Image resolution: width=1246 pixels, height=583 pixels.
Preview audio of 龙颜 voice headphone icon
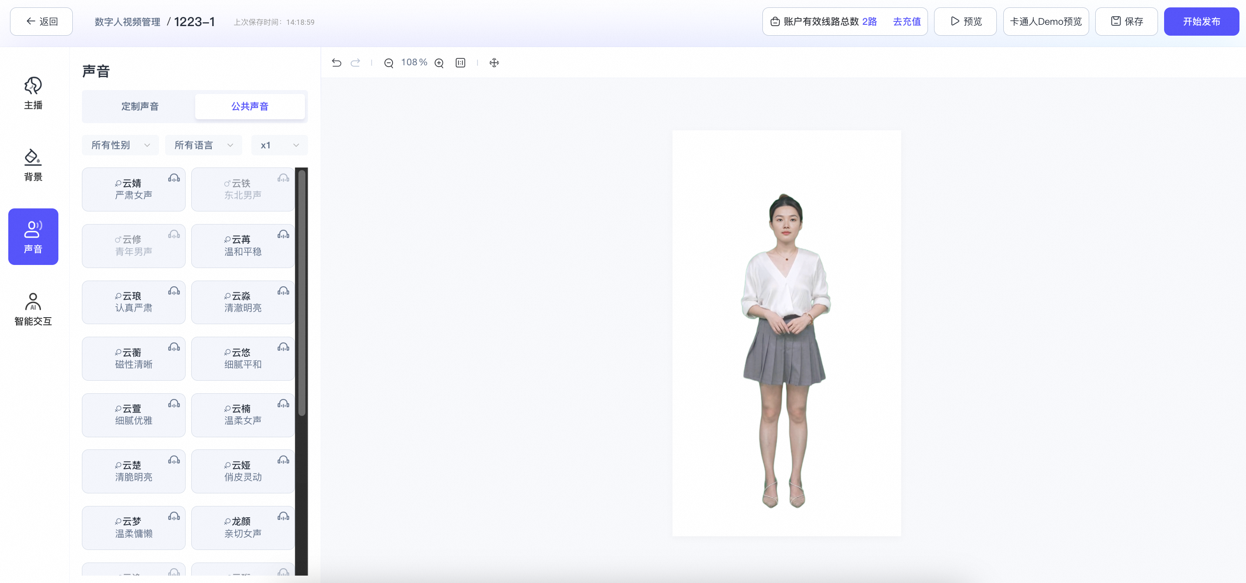click(x=284, y=517)
